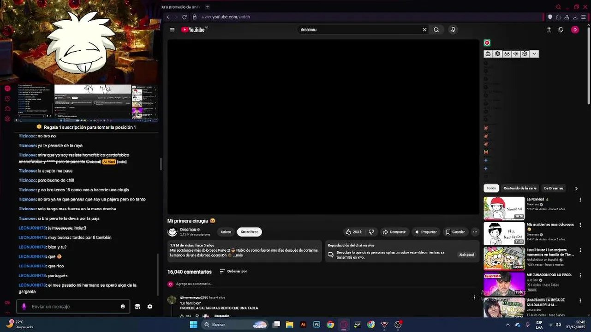
Task: Select the 'De Dreamau' chip
Action: pyautogui.click(x=554, y=188)
